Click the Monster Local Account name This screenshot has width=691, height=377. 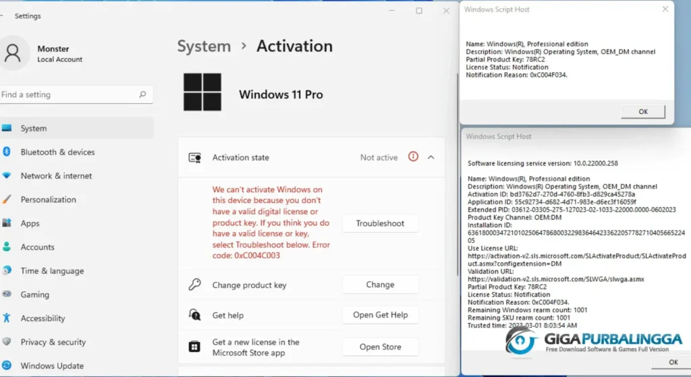[59, 54]
